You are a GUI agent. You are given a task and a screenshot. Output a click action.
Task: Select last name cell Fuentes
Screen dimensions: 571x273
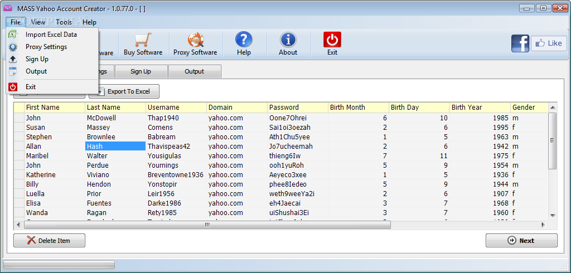coord(115,203)
